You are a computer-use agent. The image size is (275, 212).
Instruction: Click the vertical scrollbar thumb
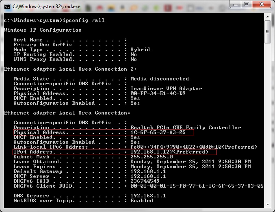click(x=268, y=32)
